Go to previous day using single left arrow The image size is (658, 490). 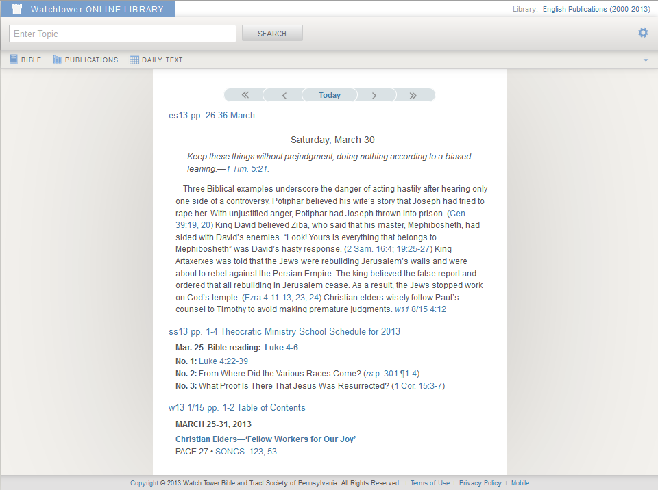point(282,94)
